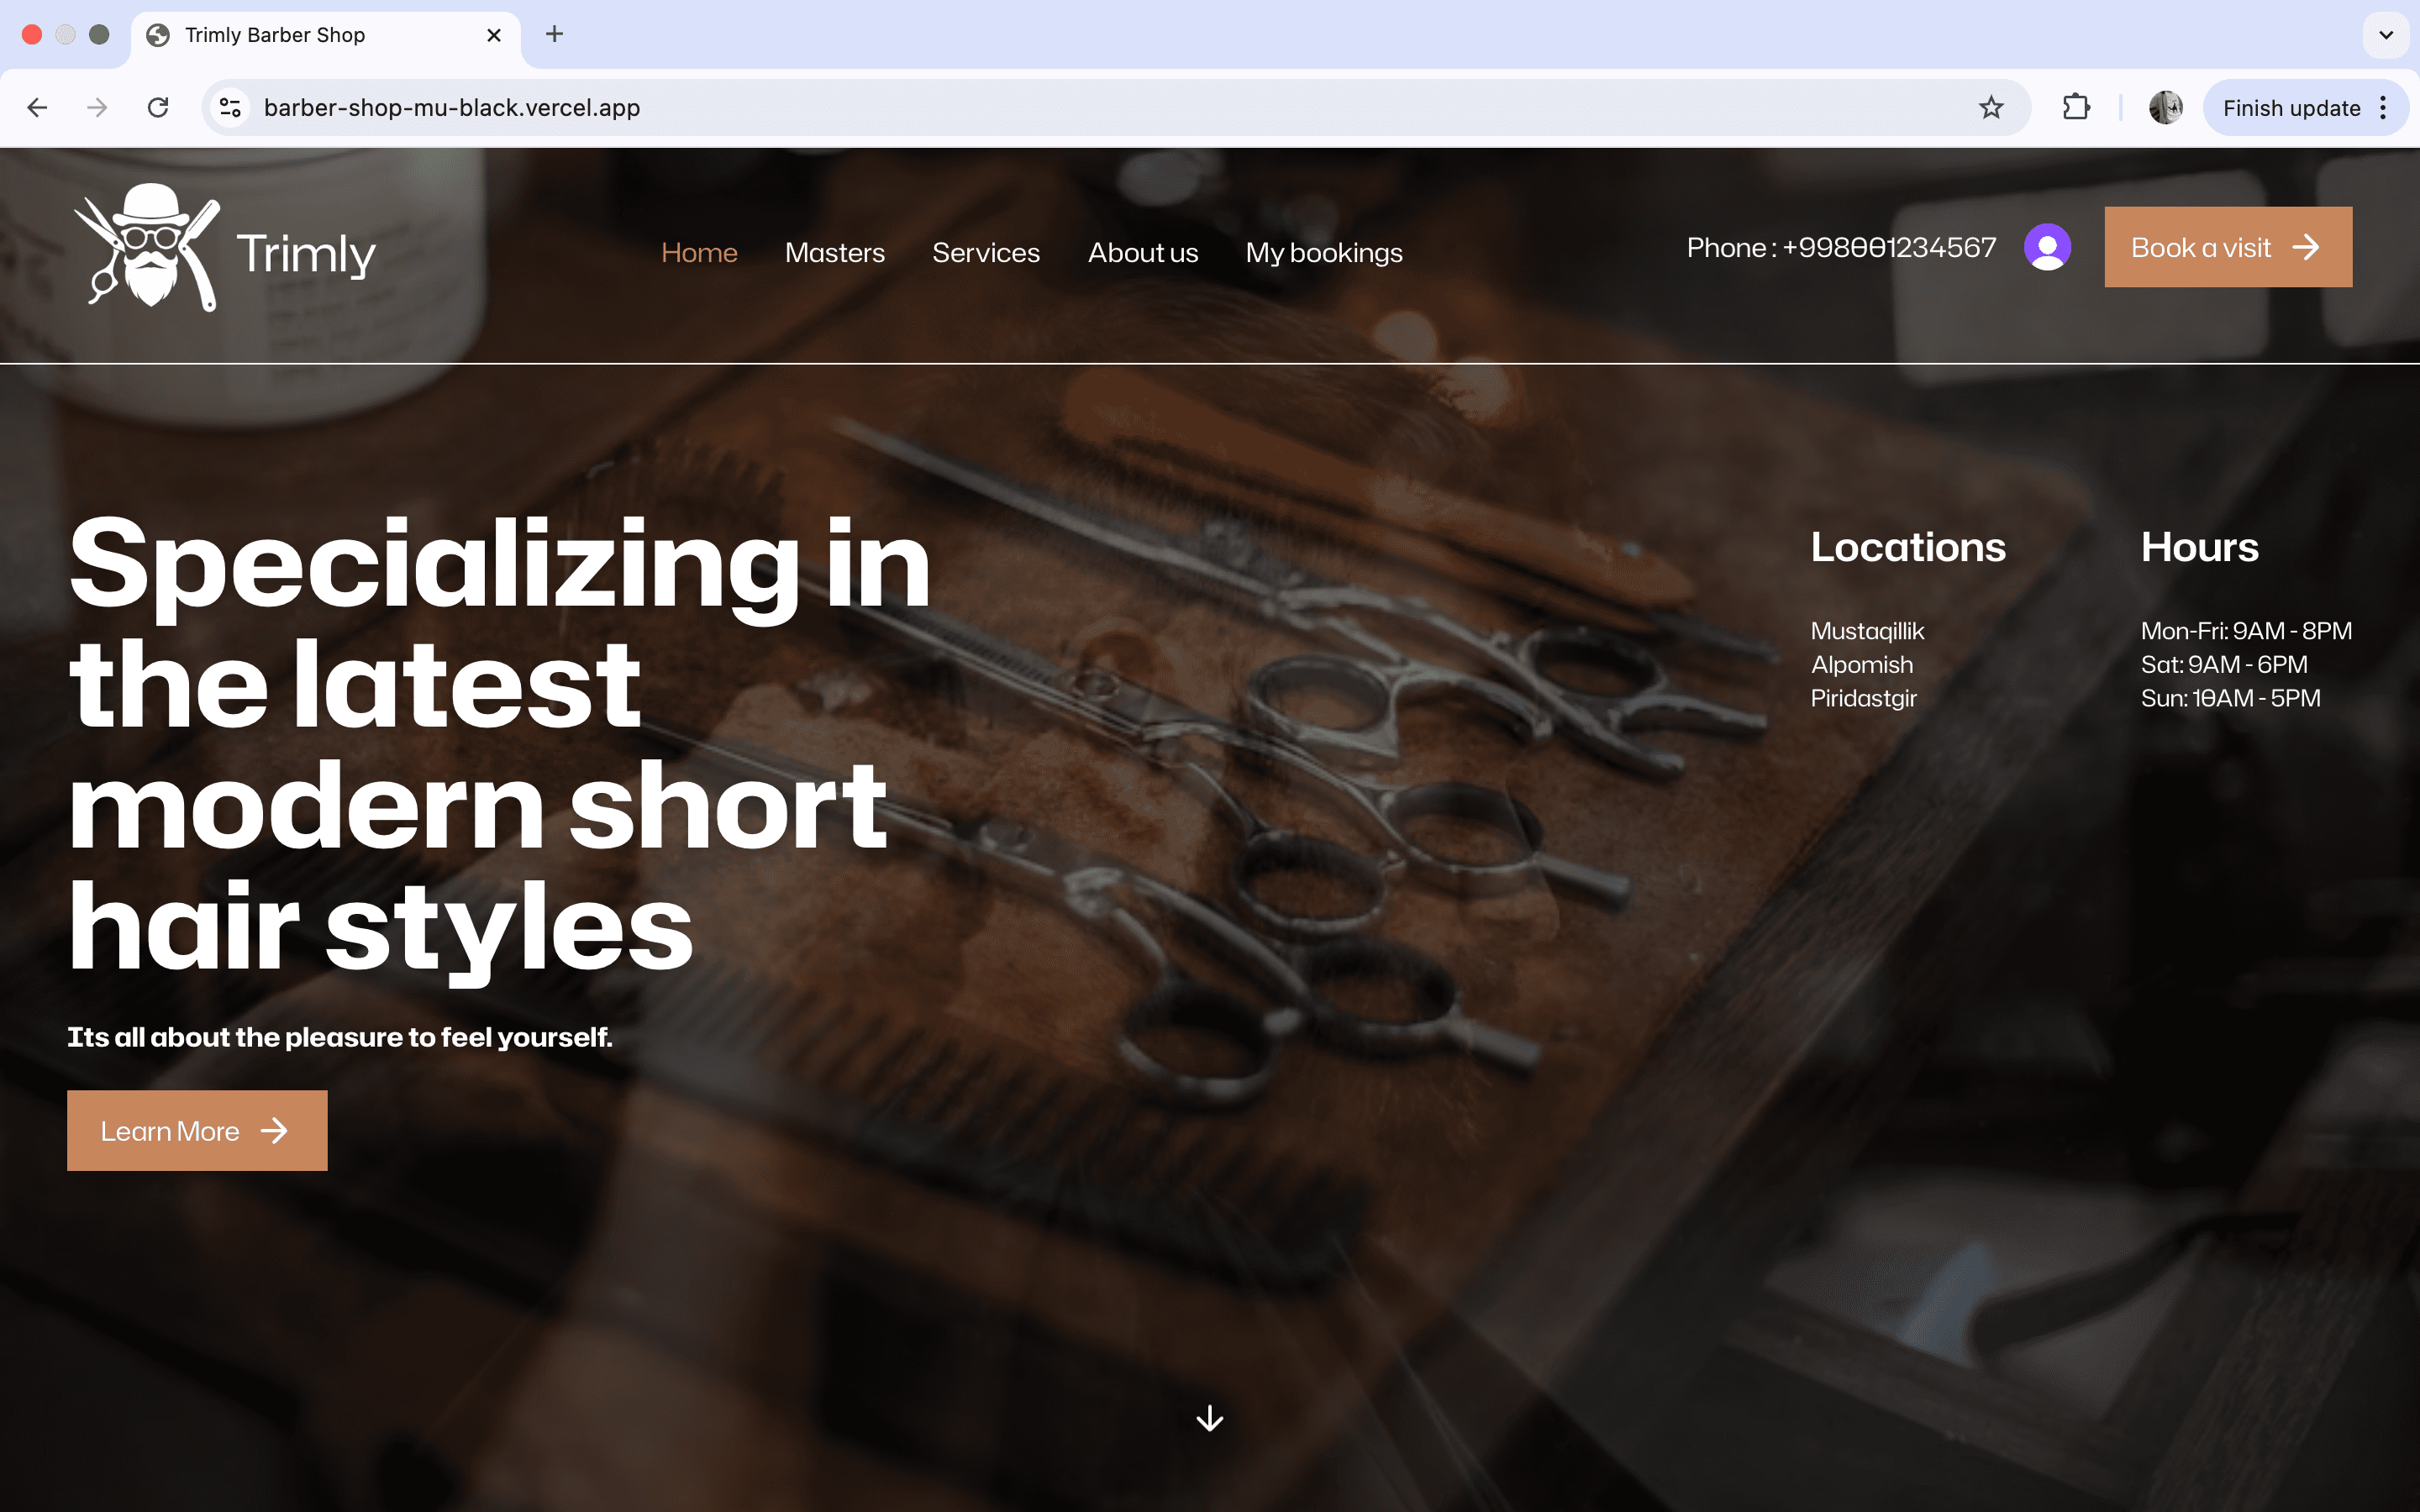The width and height of the screenshot is (2420, 1512).
Task: Click the scroll-down arrow icon
Action: pyautogui.click(x=1209, y=1418)
